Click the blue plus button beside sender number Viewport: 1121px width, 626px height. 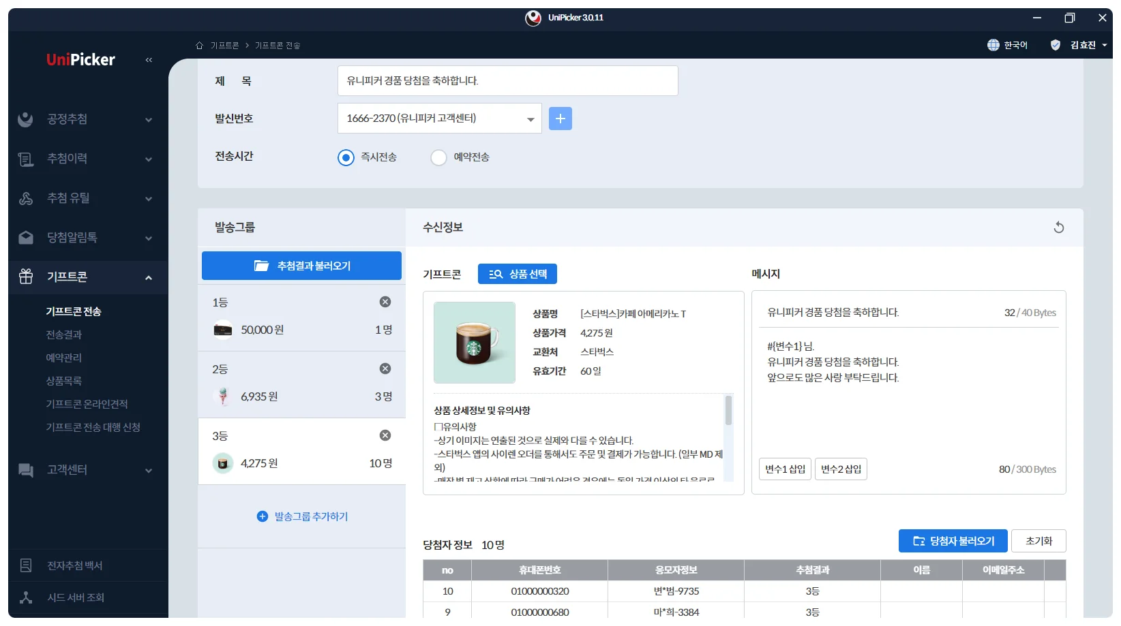(x=560, y=119)
